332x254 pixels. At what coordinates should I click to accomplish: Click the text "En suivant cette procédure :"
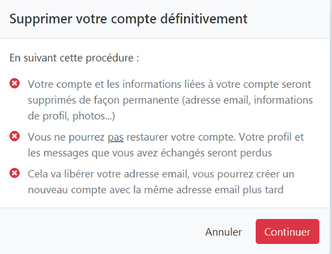pyautogui.click(x=74, y=58)
